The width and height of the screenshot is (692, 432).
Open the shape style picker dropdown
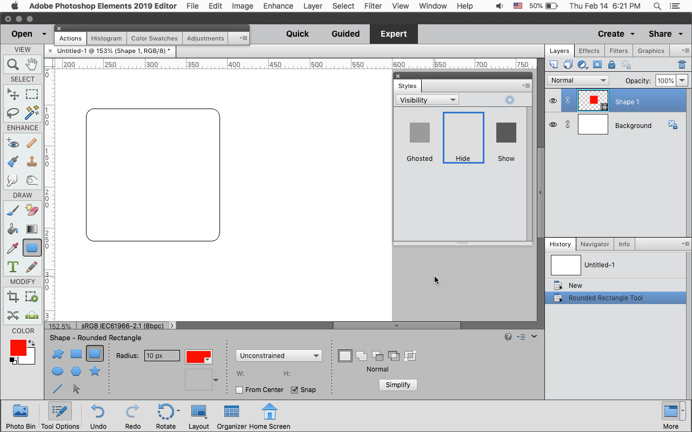point(216,380)
